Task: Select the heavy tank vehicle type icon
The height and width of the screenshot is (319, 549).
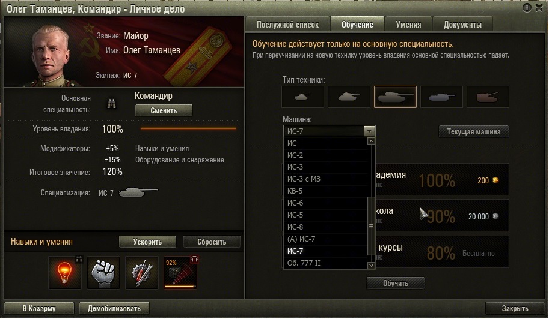Action: point(395,97)
